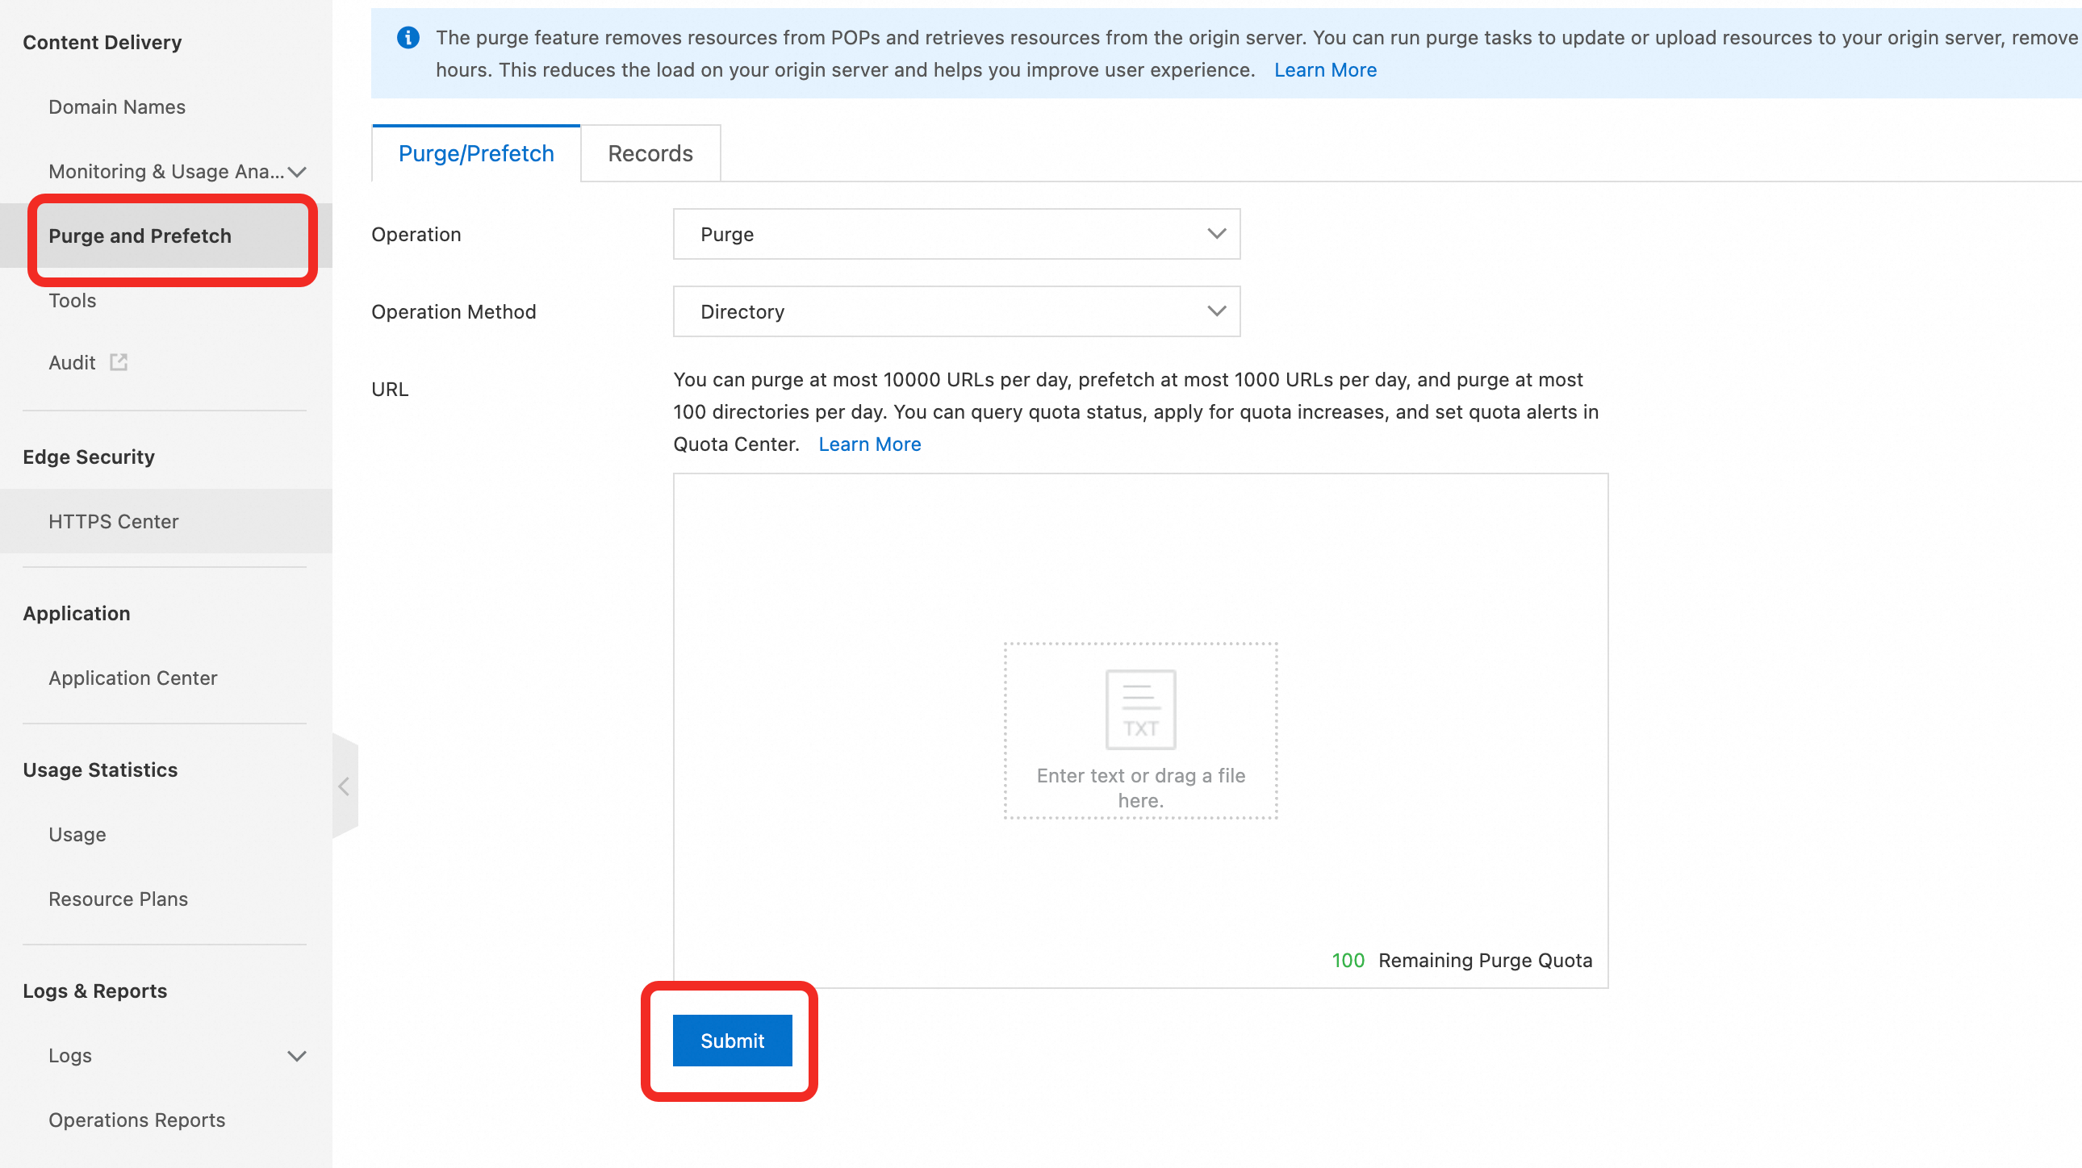Open Application Center page
Viewport: 2082px width, 1168px height.
[x=132, y=678]
